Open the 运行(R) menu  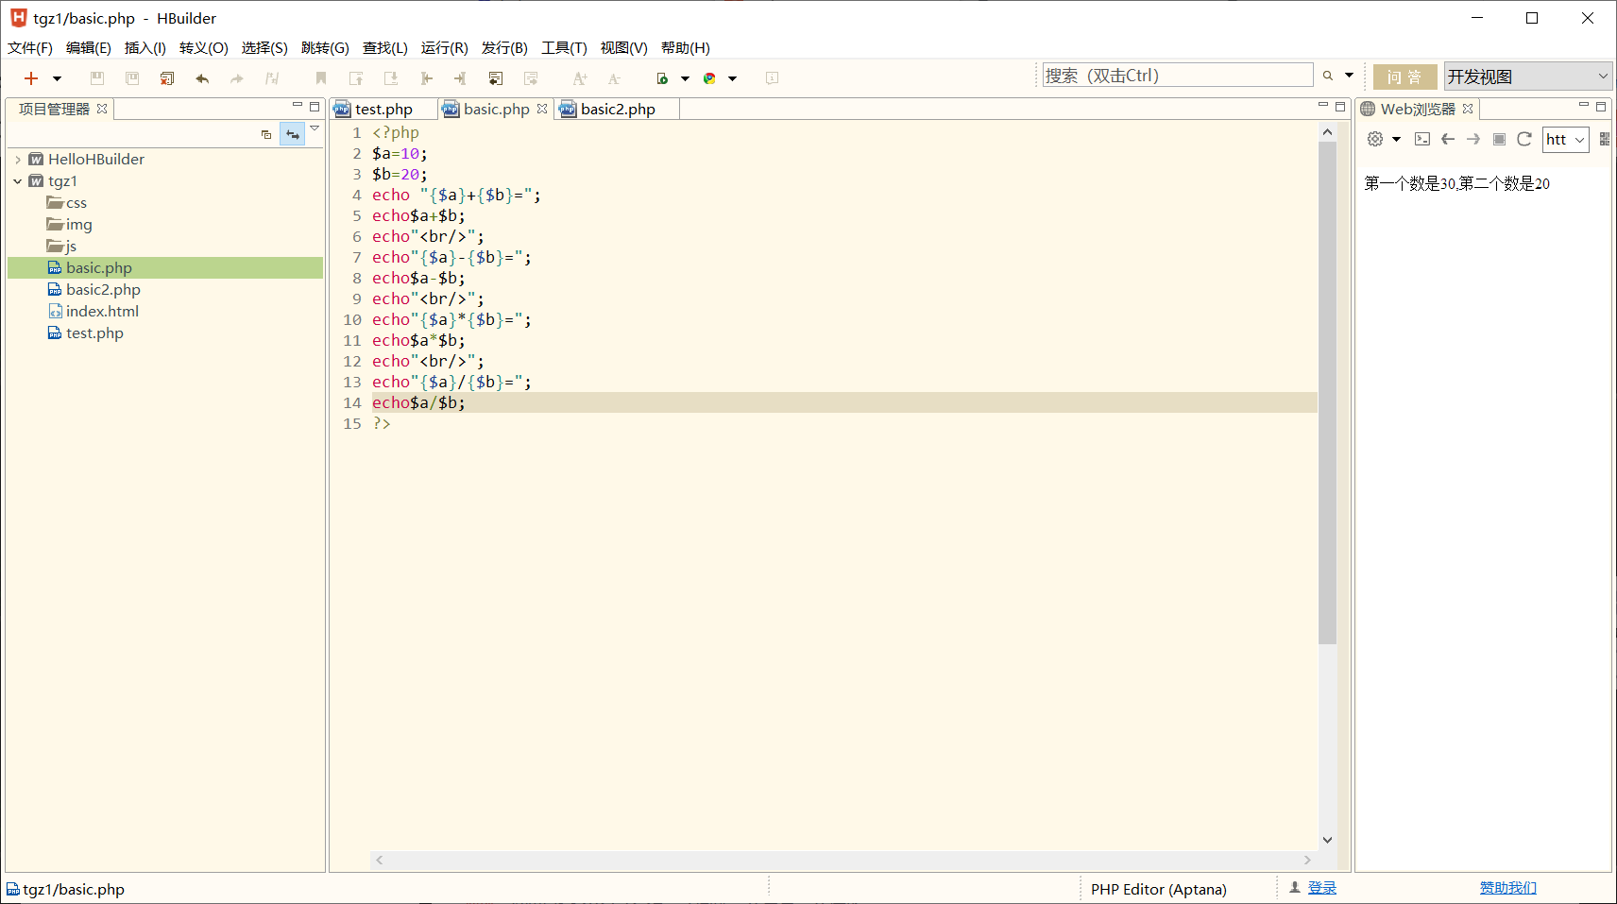(444, 48)
